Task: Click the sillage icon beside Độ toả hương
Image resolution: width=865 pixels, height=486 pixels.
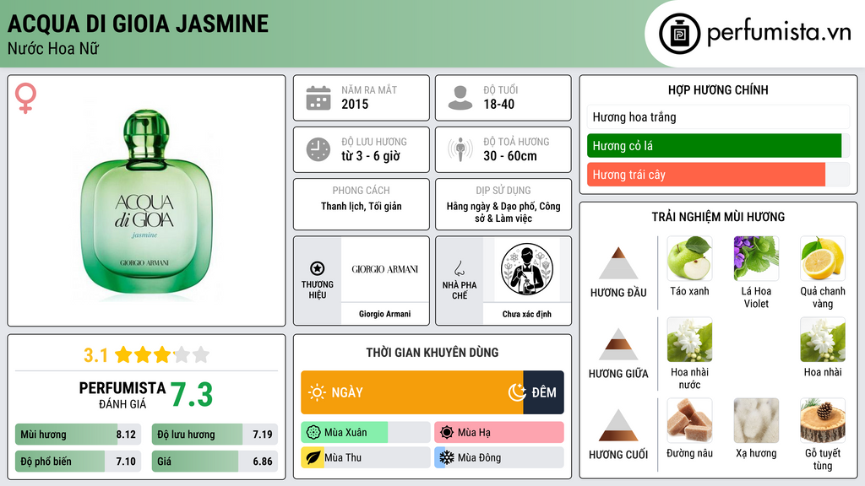Action: coord(460,149)
